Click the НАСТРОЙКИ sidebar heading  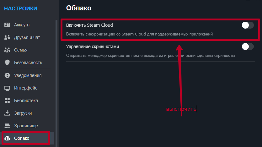20,8
